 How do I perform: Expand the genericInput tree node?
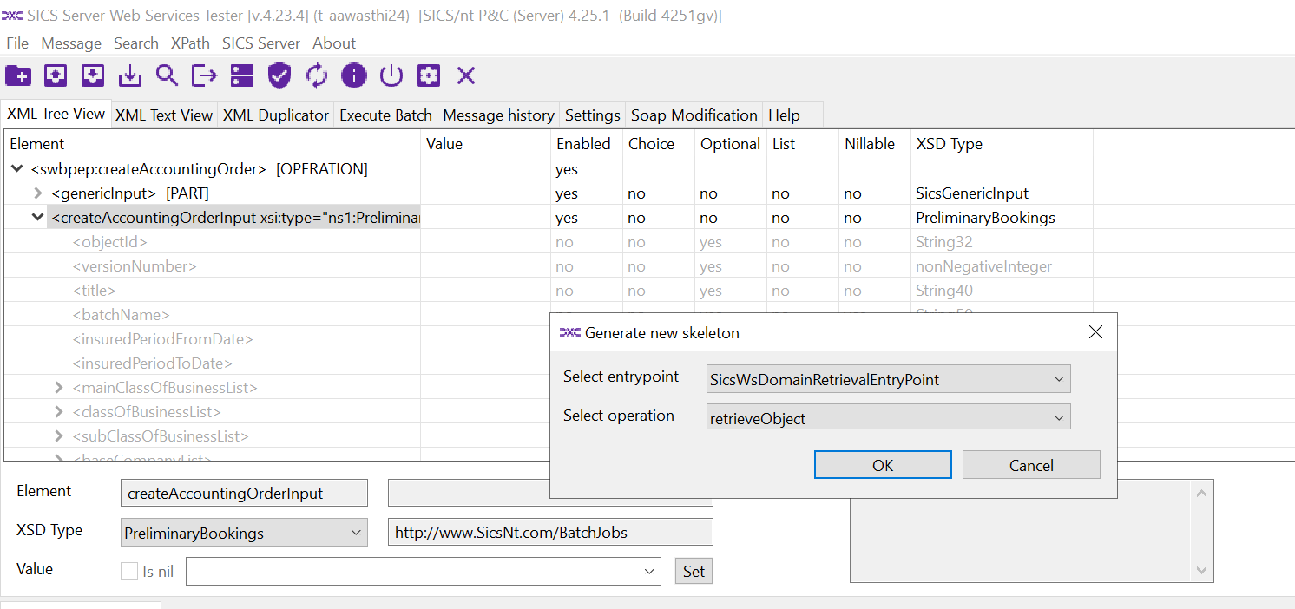[38, 193]
